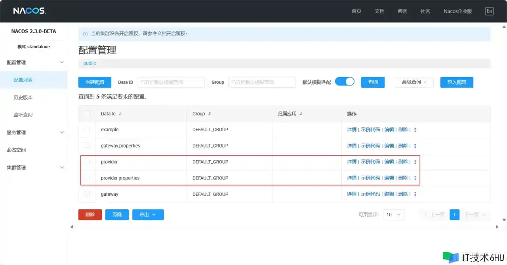Open 历史版本 in the sidebar
The image size is (507, 265).
(23, 97)
